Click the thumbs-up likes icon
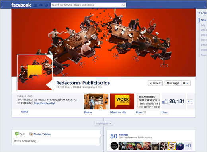Image resolution: width=207 pixels, height=152 pixels. [x=165, y=101]
